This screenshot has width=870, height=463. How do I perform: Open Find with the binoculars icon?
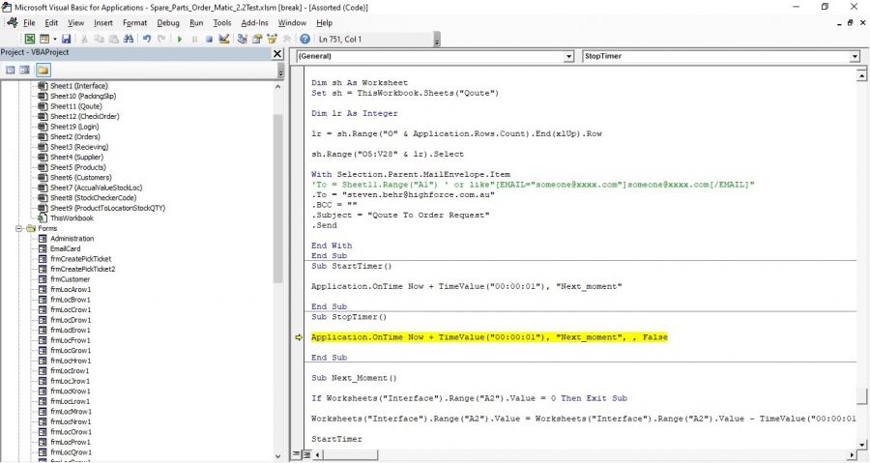coord(129,39)
